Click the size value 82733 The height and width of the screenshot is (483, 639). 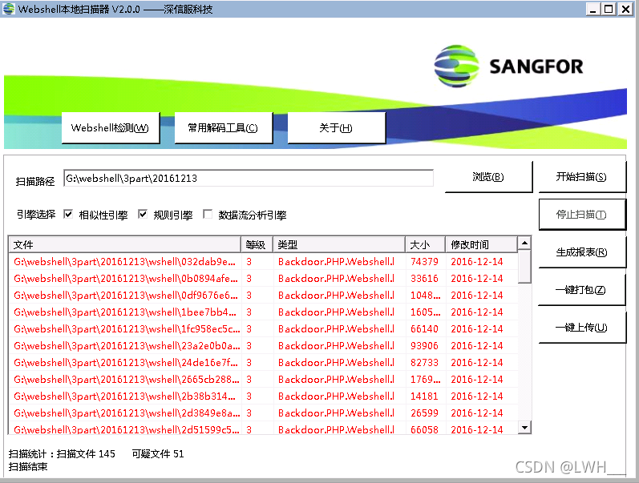coord(424,363)
